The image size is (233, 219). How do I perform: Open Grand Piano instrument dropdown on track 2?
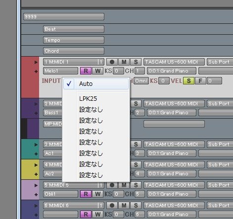tap(172, 113)
